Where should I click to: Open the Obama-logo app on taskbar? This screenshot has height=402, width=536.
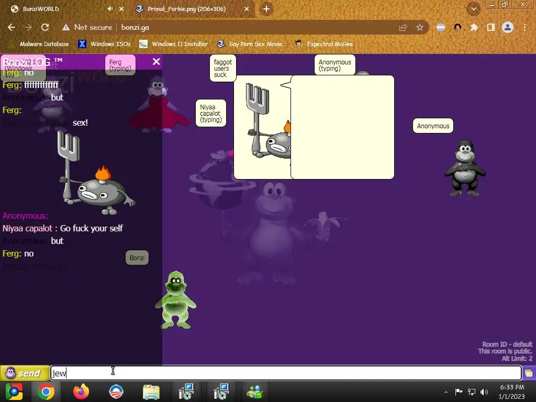click(116, 392)
